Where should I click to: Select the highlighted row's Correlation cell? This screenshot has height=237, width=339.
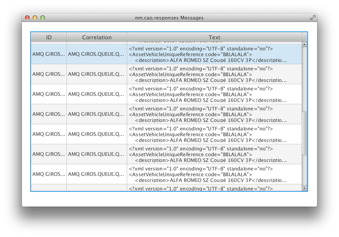(x=97, y=54)
